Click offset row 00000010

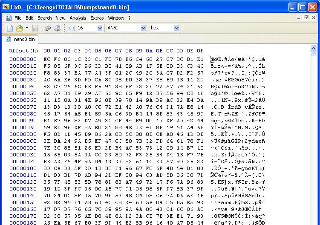[x=23, y=66]
